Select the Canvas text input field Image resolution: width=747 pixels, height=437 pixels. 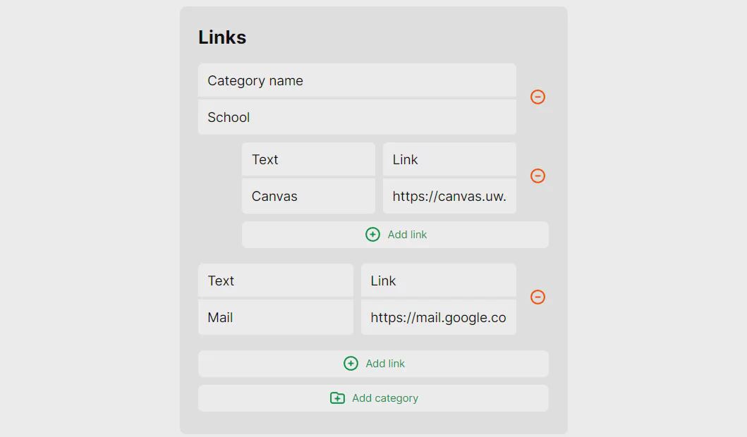[x=308, y=196]
